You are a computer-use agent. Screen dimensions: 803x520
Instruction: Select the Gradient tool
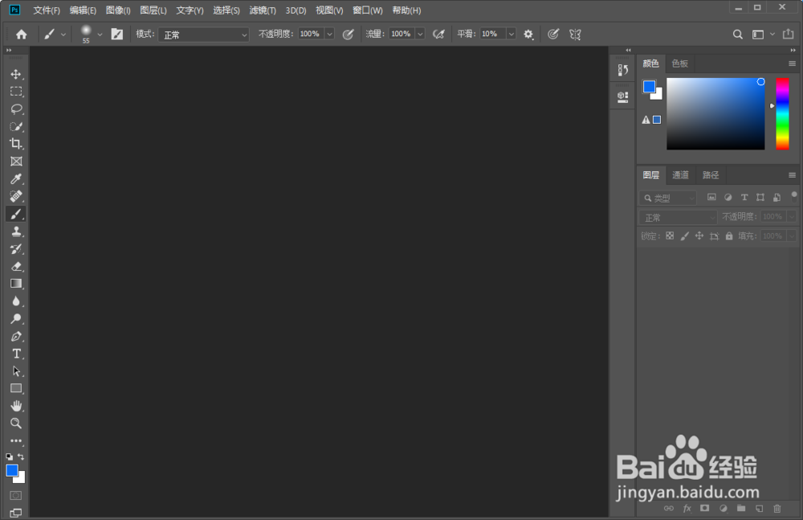(16, 284)
